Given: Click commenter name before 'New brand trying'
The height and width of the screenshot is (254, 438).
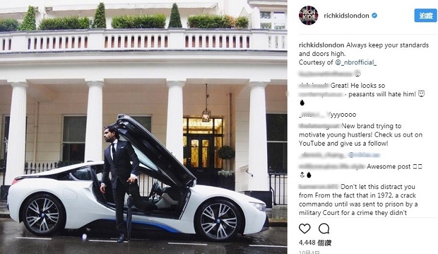Looking at the screenshot, I should coord(319,126).
